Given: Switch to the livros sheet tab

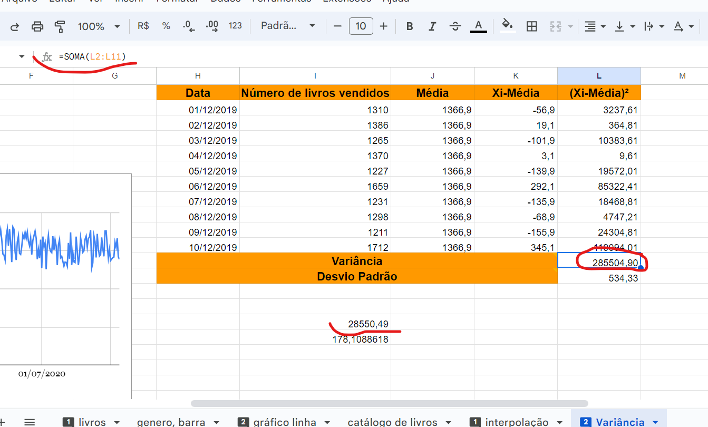Looking at the screenshot, I should [x=92, y=422].
